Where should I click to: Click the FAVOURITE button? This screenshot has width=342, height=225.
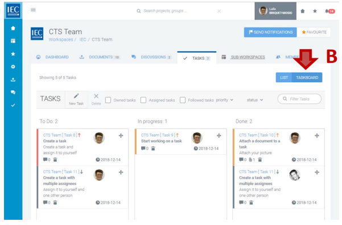pos(314,32)
